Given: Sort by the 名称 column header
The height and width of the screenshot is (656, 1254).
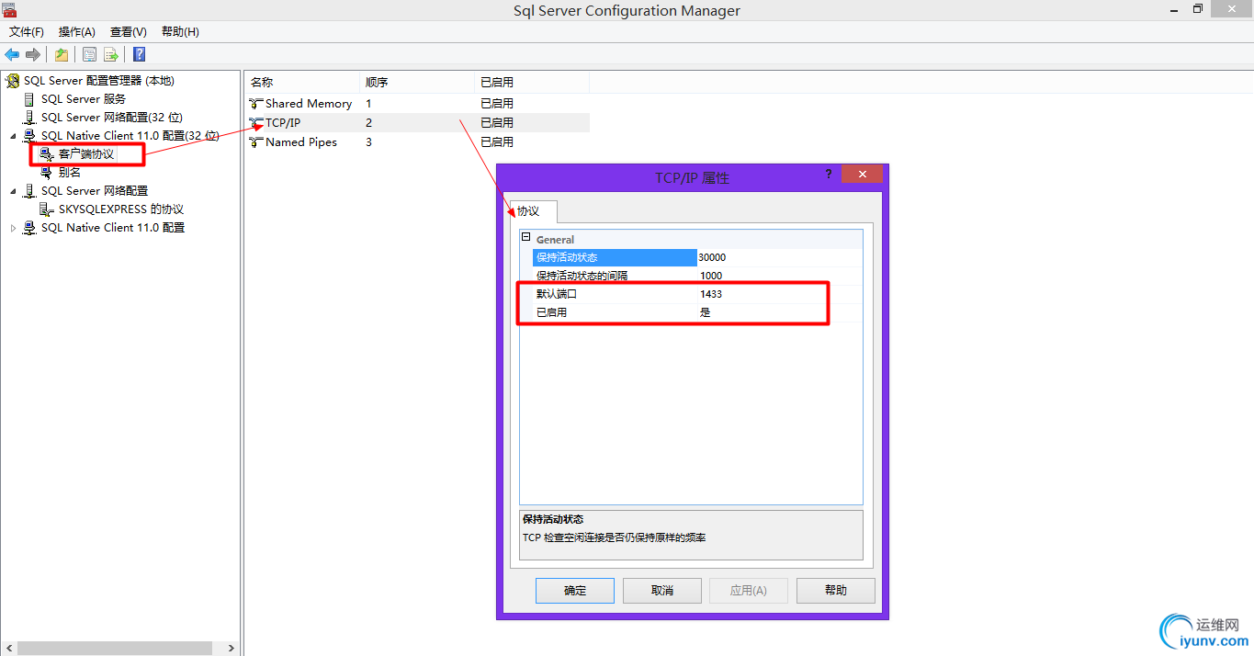Looking at the screenshot, I should [300, 83].
